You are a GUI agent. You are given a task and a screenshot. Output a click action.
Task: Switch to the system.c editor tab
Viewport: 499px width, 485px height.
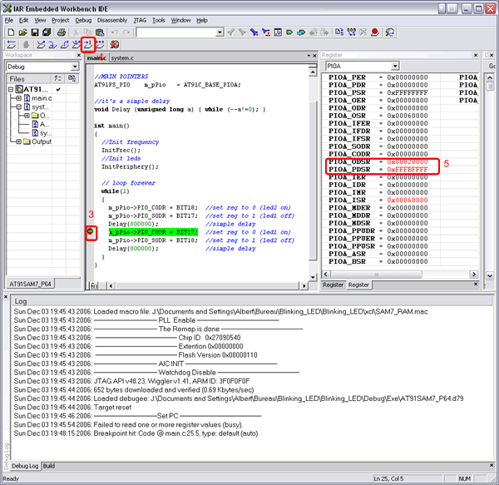122,58
